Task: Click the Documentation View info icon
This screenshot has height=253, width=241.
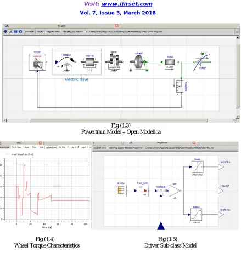Action: point(20,31)
